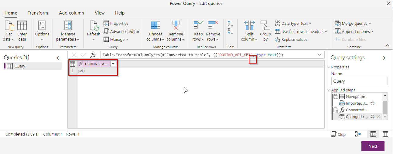This screenshot has height=154, width=393.
Task: Click the column type icon for DOMINO_A...
Action: point(81,64)
